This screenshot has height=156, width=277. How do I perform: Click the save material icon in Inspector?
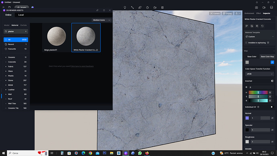(252, 26)
